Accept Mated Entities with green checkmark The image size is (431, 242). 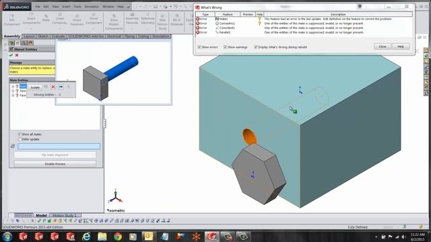coord(11,55)
